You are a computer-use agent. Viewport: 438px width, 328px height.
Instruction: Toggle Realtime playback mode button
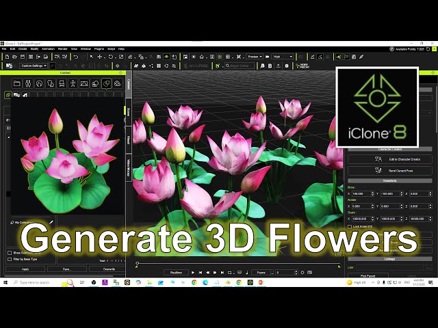tap(176, 273)
